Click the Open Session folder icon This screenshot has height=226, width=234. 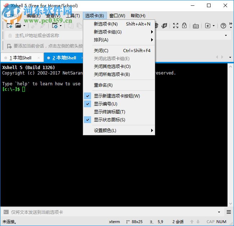[x=18, y=26]
